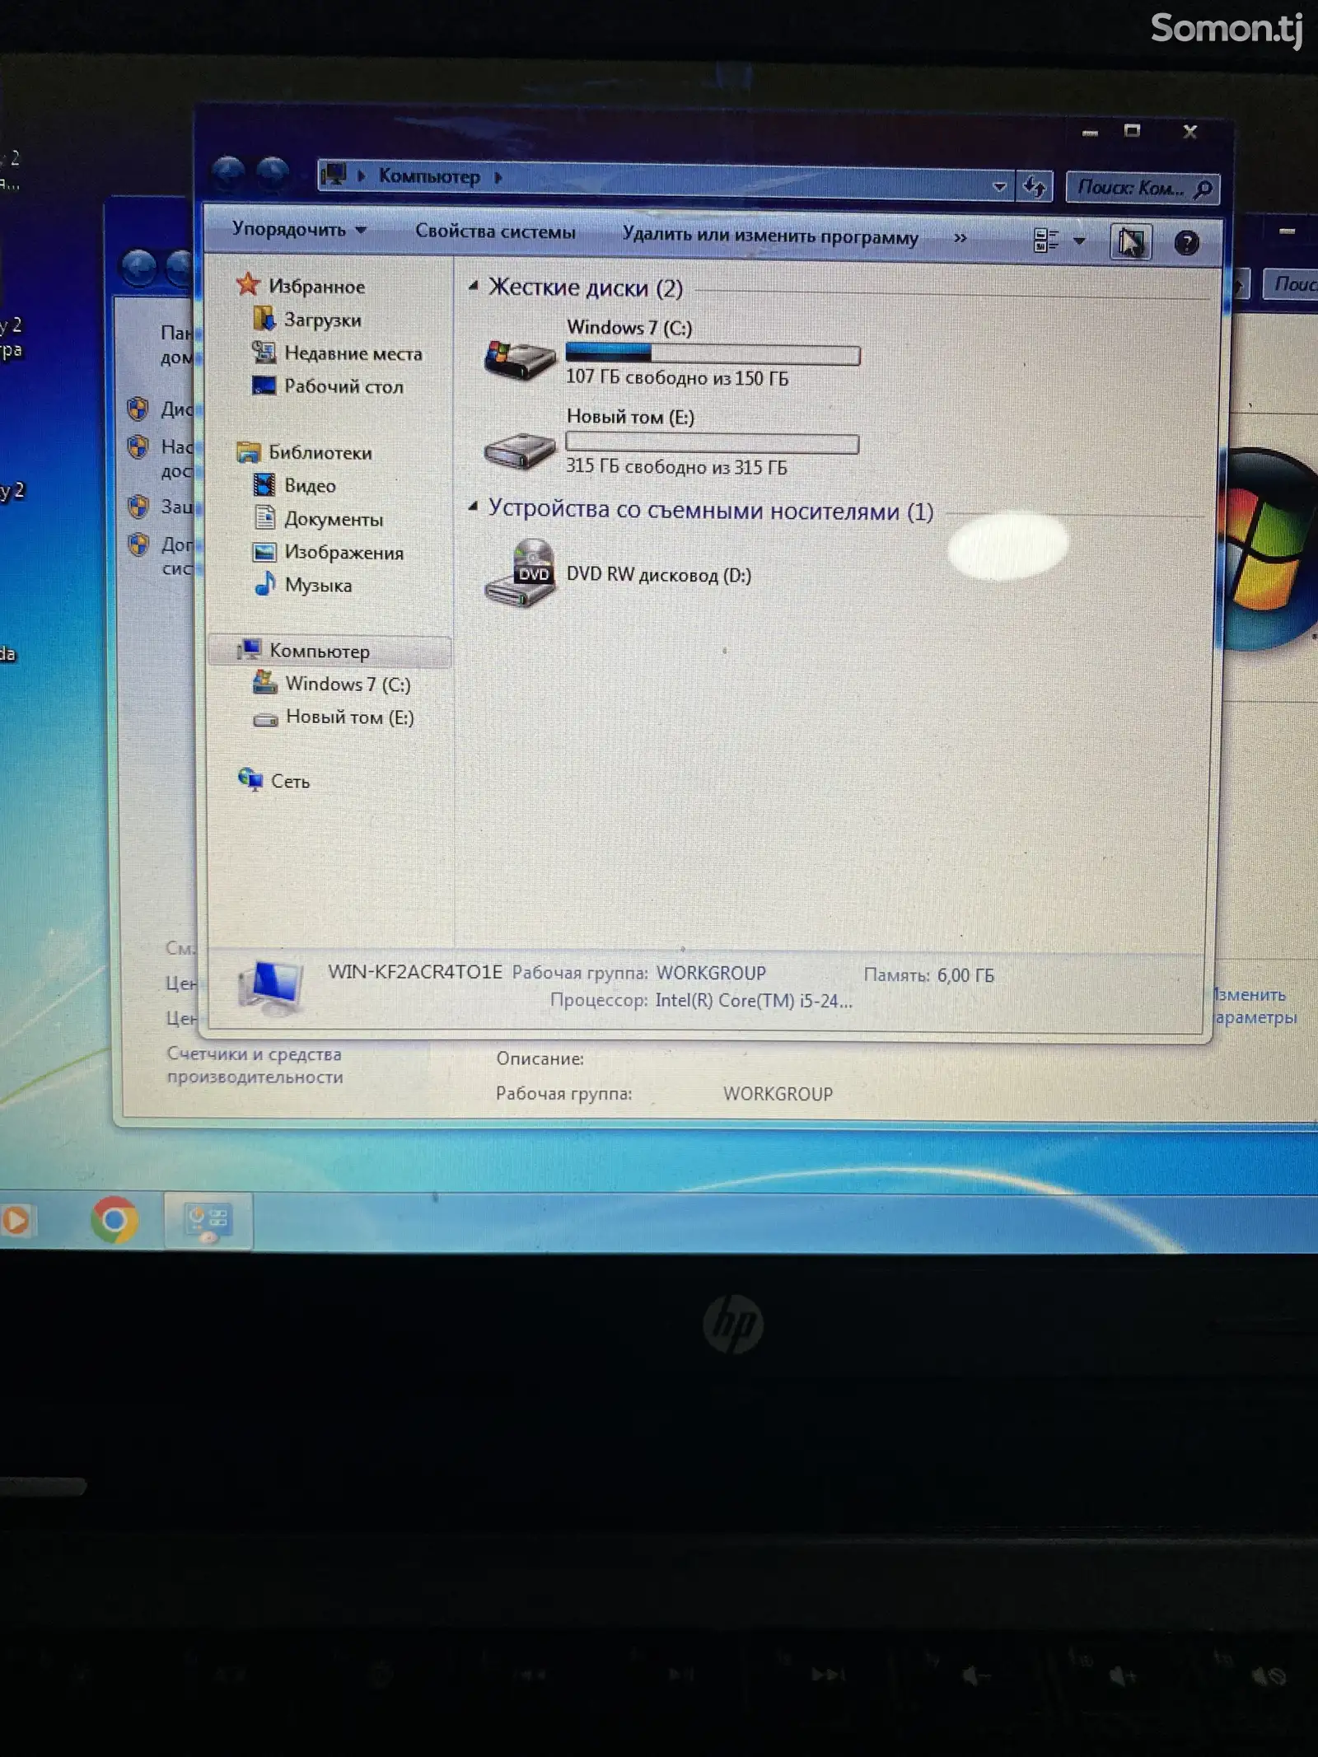
Task: Click processor "Intel(R) Core(TM) i5-24..." text
Action: (x=754, y=1001)
